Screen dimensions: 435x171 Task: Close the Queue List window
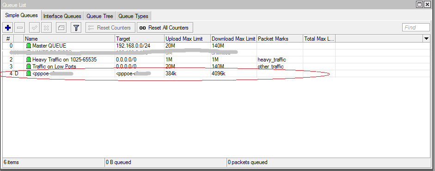coord(428,4)
